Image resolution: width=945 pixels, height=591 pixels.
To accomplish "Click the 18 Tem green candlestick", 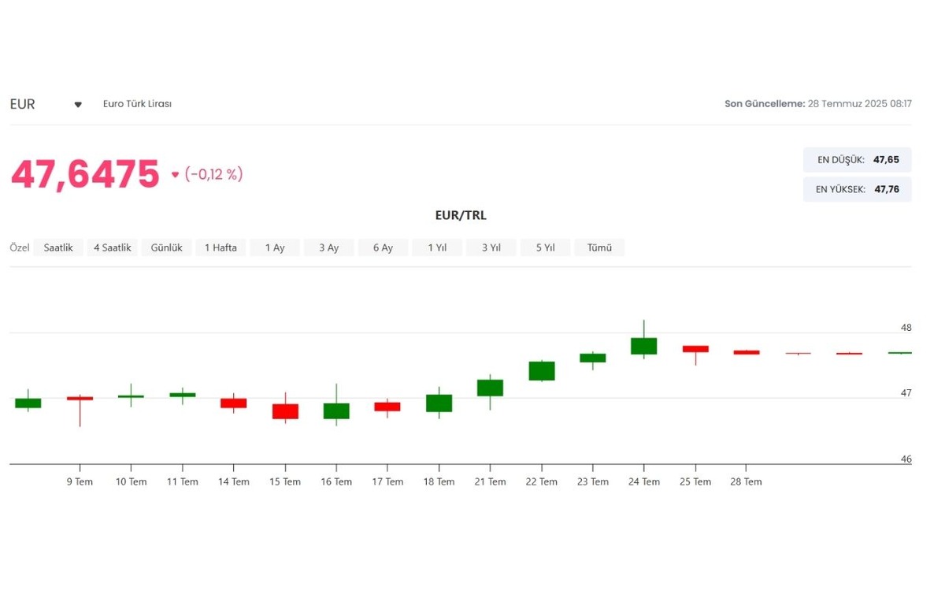I will (439, 403).
